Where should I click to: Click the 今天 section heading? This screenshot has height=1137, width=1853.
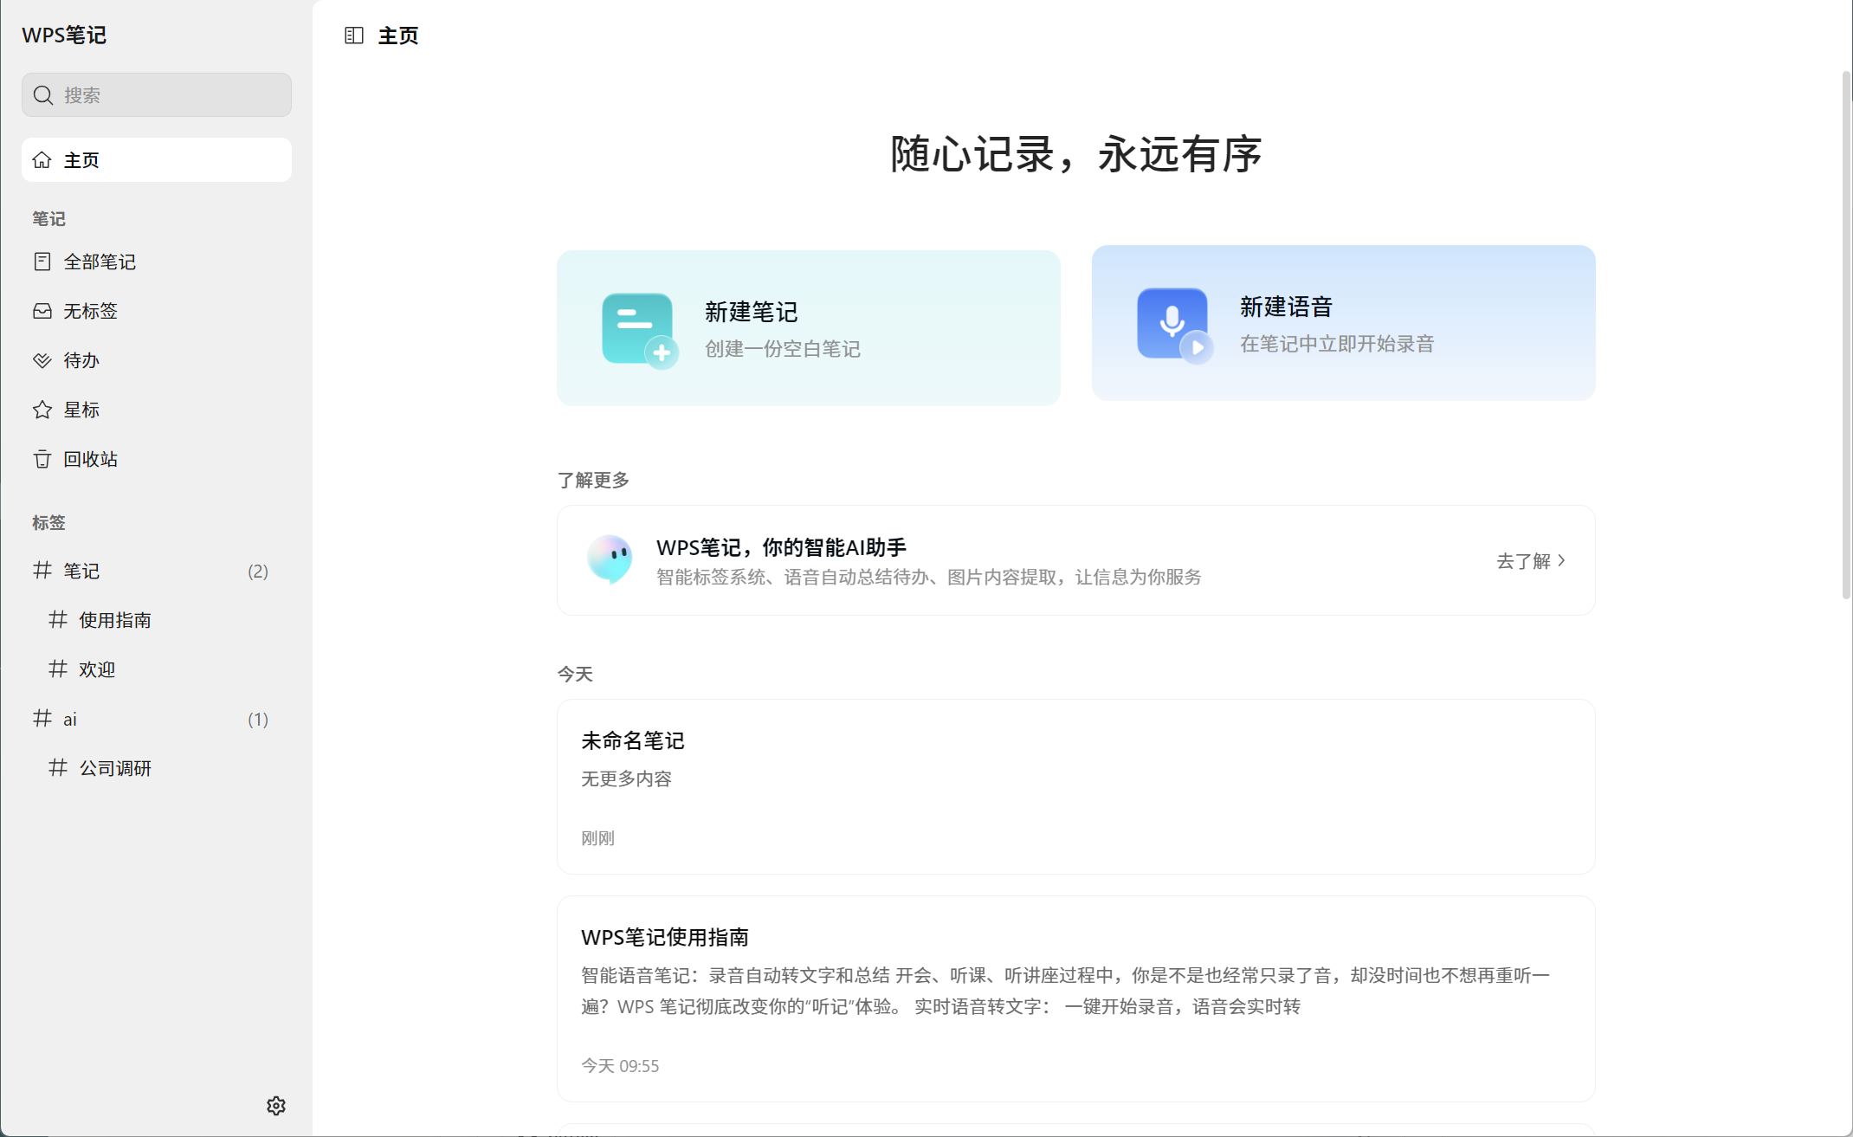(575, 674)
